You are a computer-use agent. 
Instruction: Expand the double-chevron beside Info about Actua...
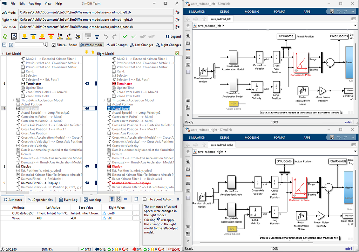178,199
